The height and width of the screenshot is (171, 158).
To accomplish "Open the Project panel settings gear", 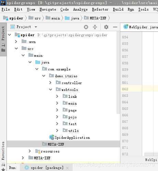I will [106, 27].
